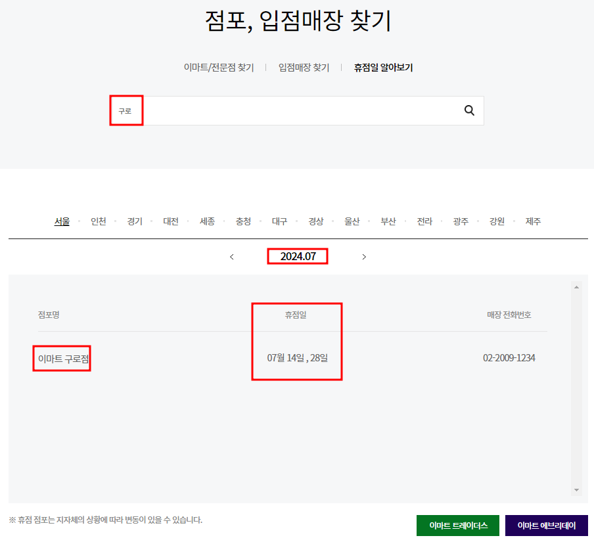Click the 2024.07 month label
594x540 pixels.
297,256
